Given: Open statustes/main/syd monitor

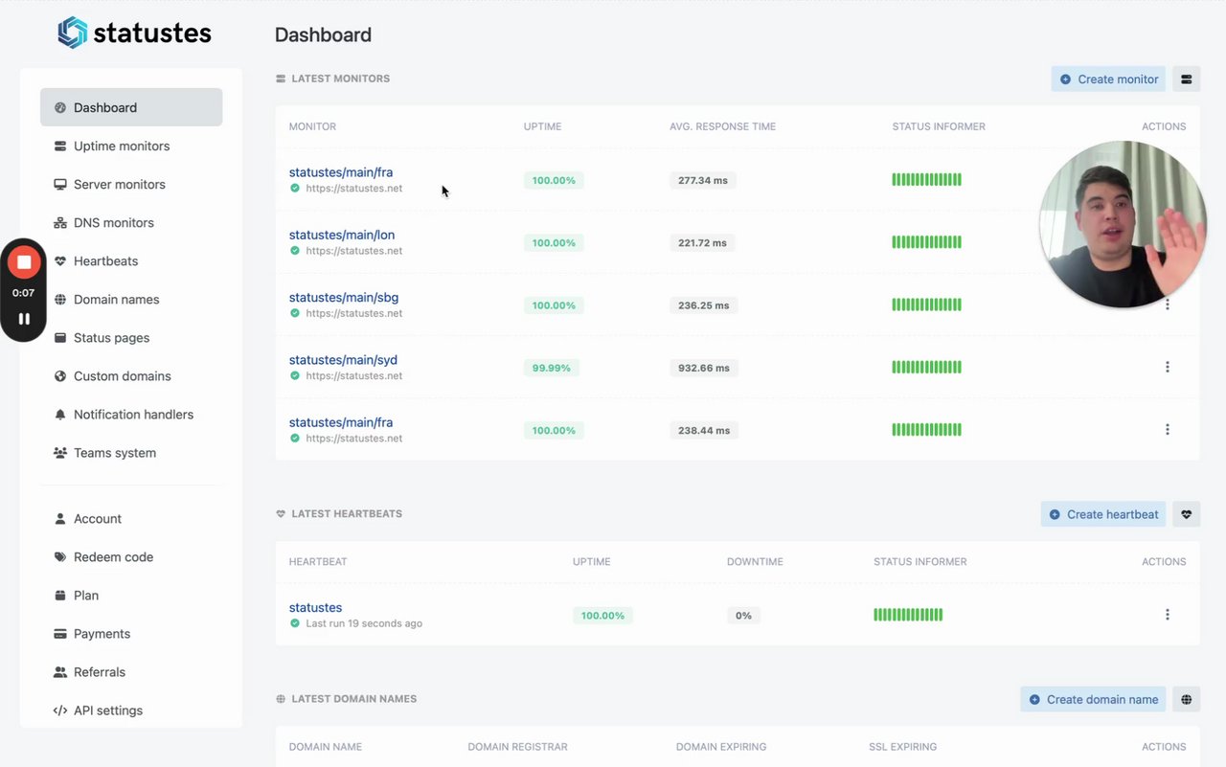Looking at the screenshot, I should [343, 360].
